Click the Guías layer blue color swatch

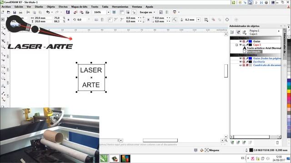[251, 41]
